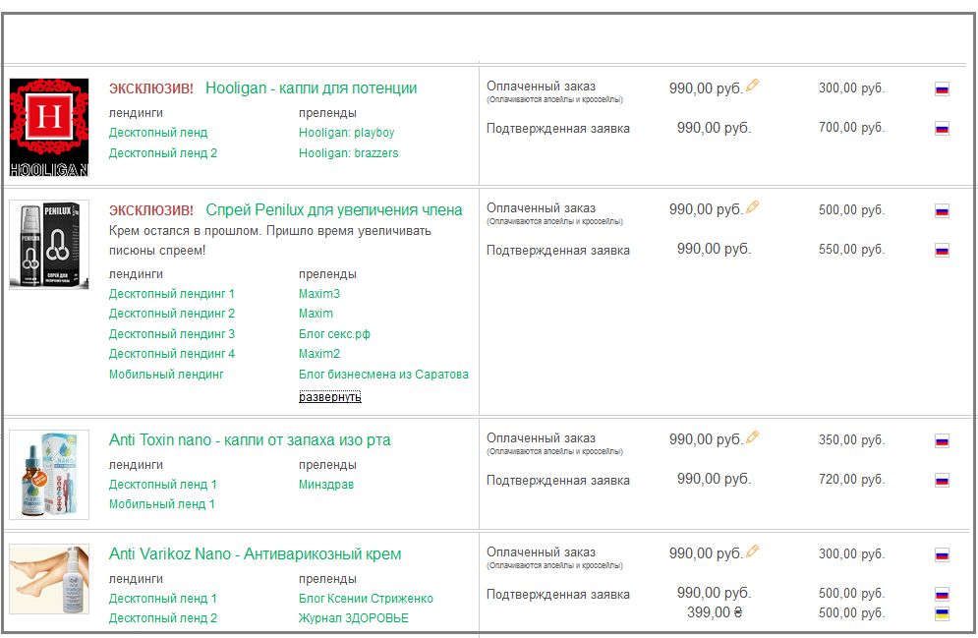This screenshot has width=978, height=638.
Task: Click Russian flag beside Hooligan 300,00 руб.
Action: pos(942,88)
